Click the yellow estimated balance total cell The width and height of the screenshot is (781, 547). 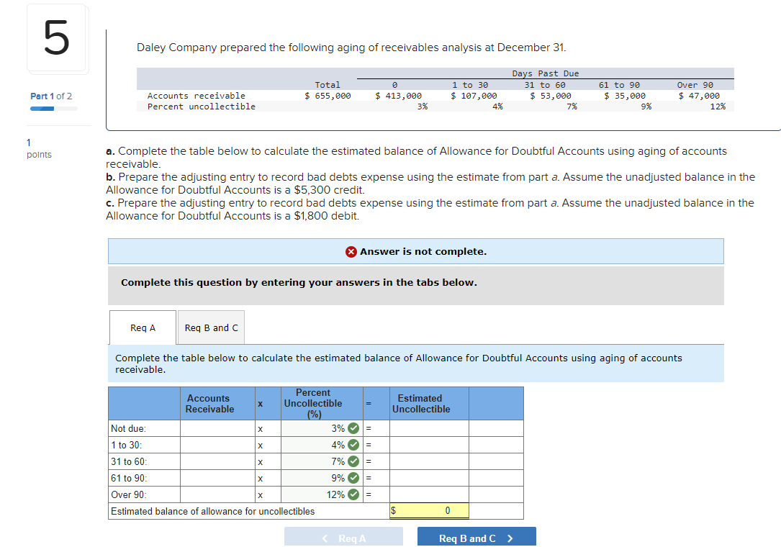pos(429,510)
